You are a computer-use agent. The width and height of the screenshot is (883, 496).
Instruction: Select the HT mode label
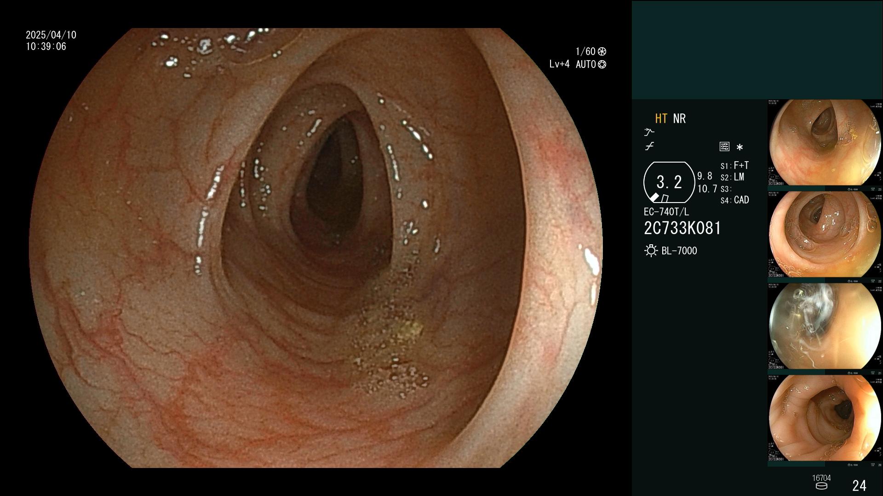coord(661,118)
